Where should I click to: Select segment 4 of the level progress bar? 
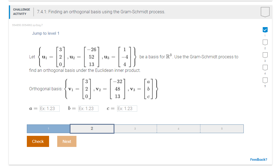(x=178, y=129)
